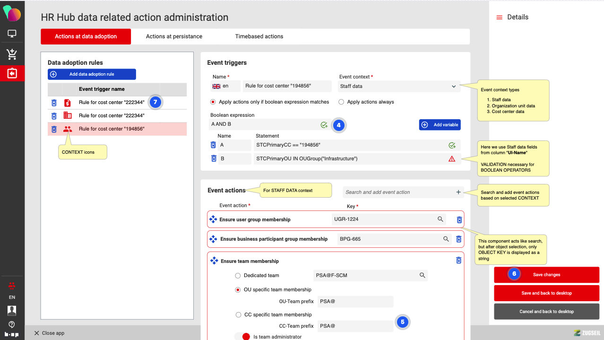Switch to Actions at persistance tab
This screenshot has width=604, height=340.
(x=174, y=36)
